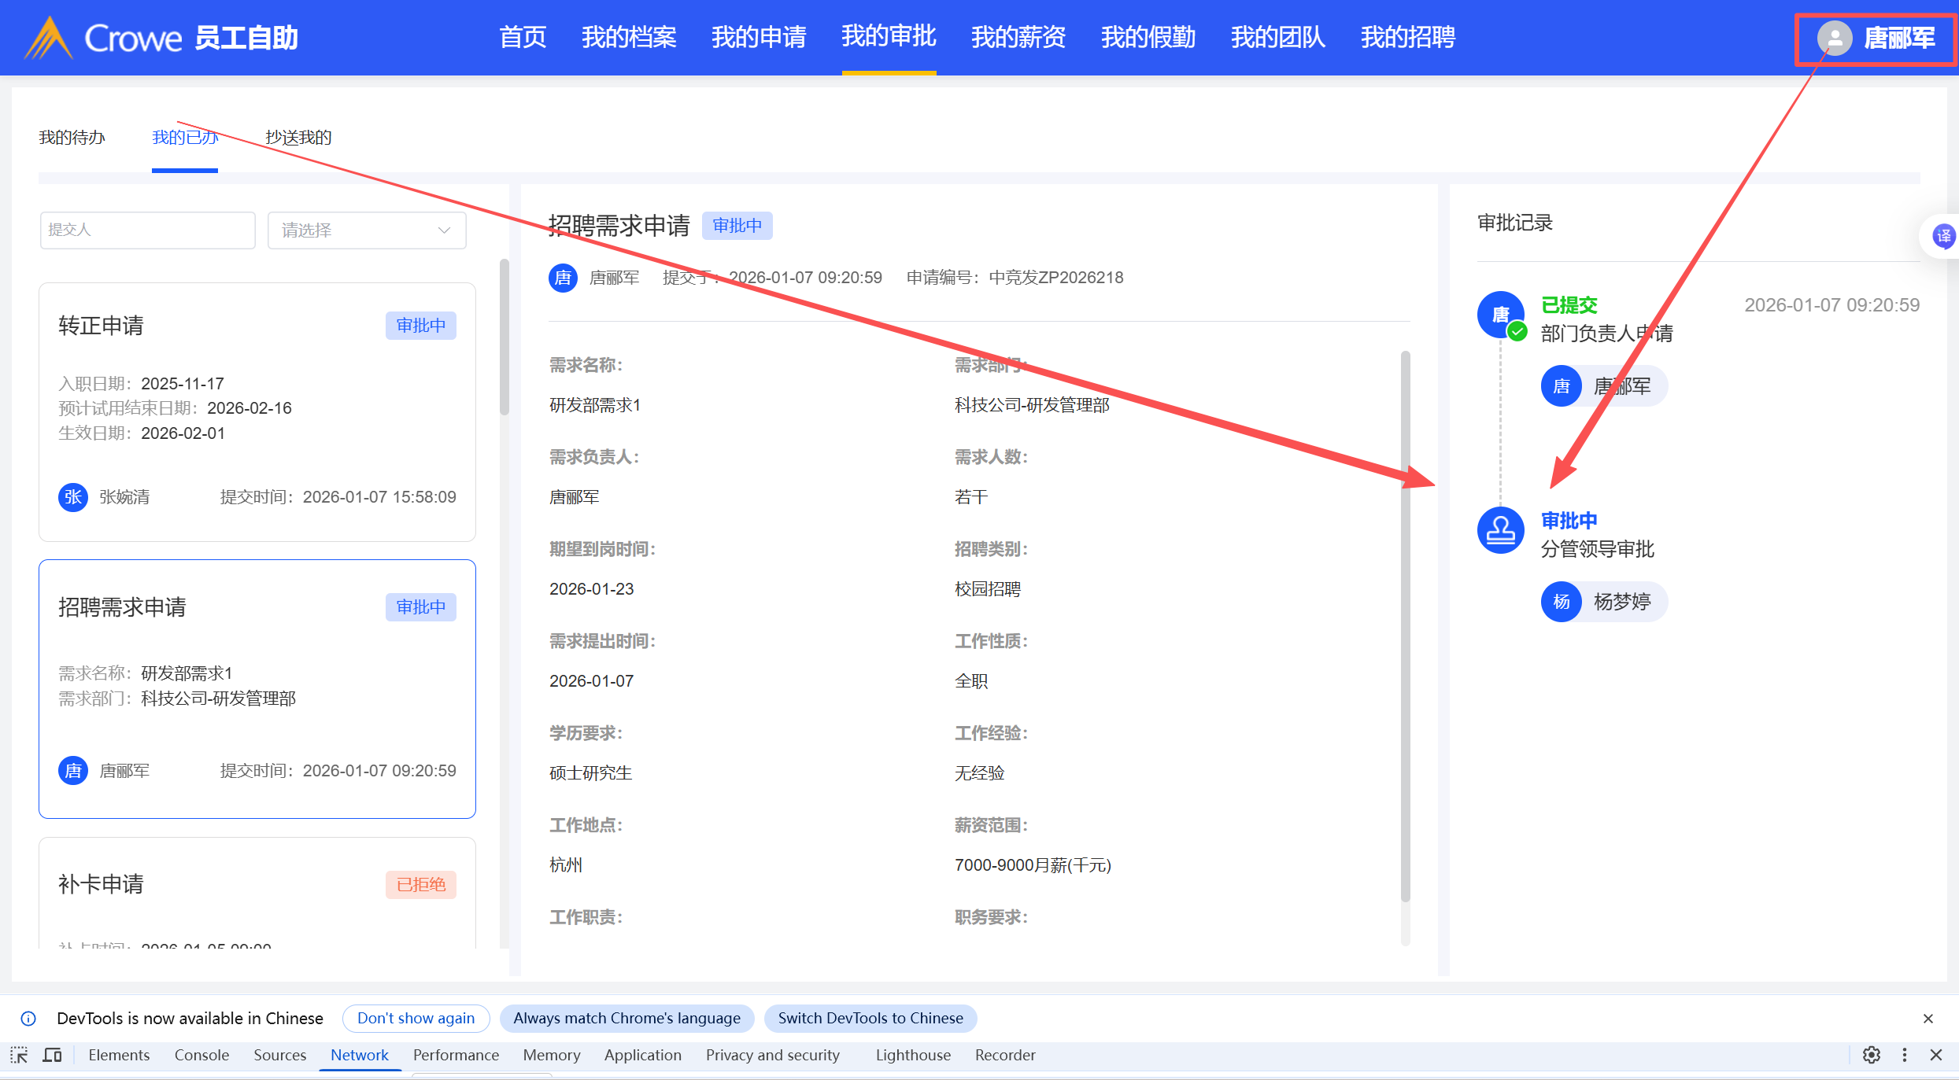Open the 请选择 status dropdown
This screenshot has height=1080, width=1959.
tap(367, 230)
